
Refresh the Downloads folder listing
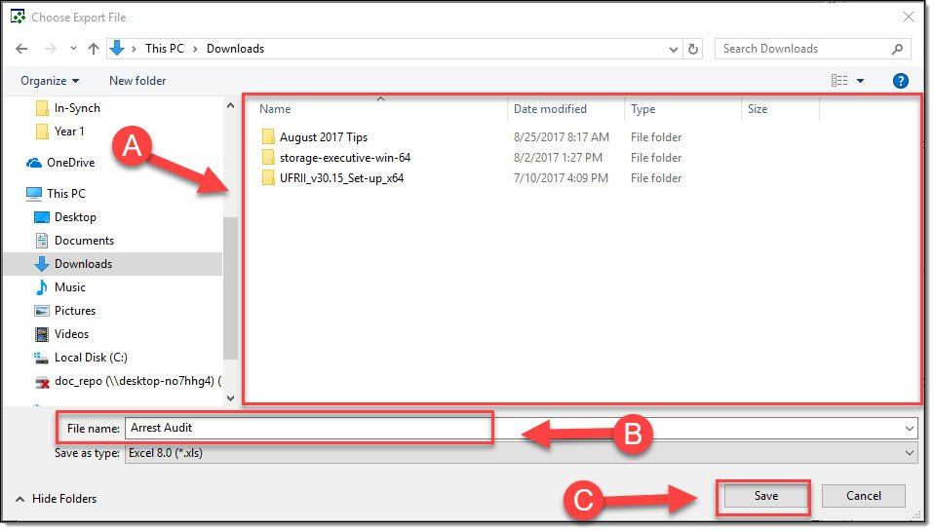pyautogui.click(x=693, y=49)
